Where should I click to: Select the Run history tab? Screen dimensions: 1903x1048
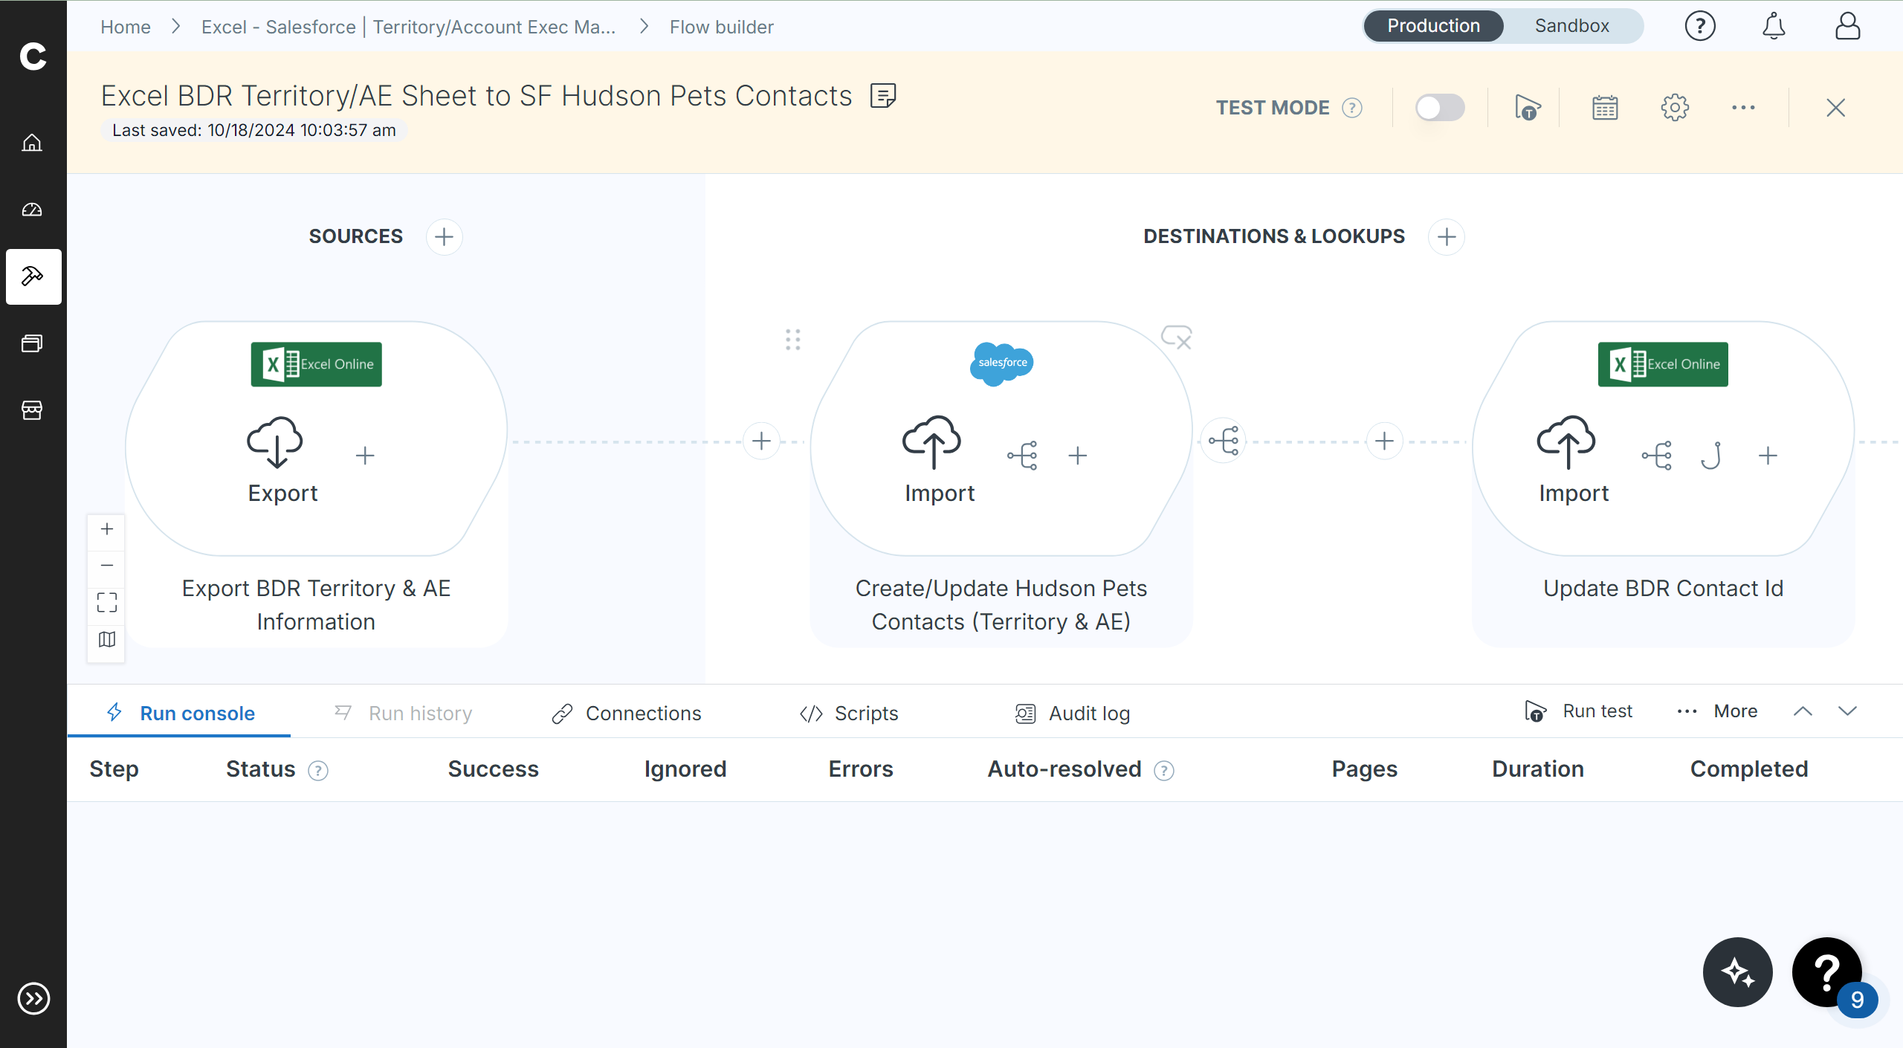click(x=403, y=714)
